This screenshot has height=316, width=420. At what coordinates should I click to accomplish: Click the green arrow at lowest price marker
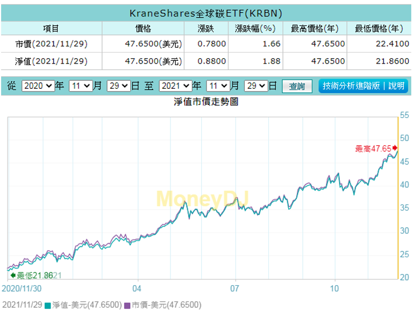coord(13,275)
